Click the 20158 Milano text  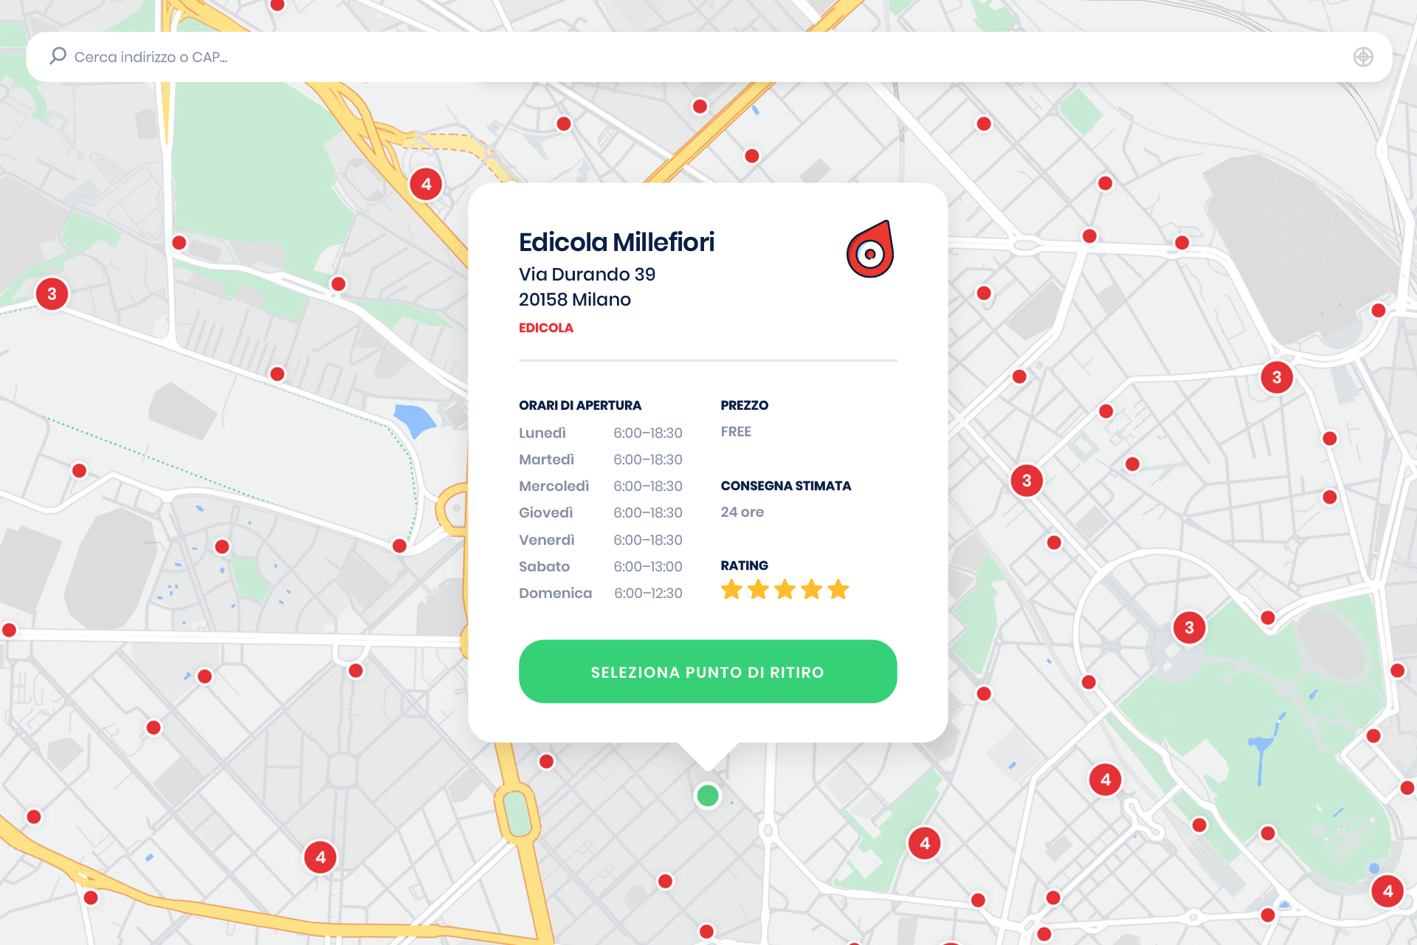(574, 299)
